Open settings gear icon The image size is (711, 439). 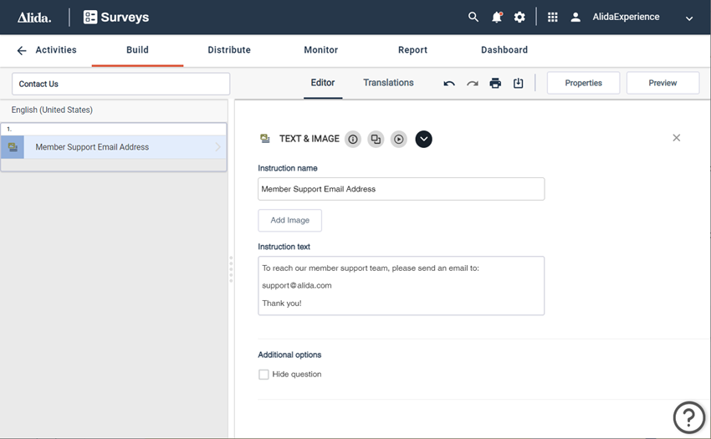519,18
